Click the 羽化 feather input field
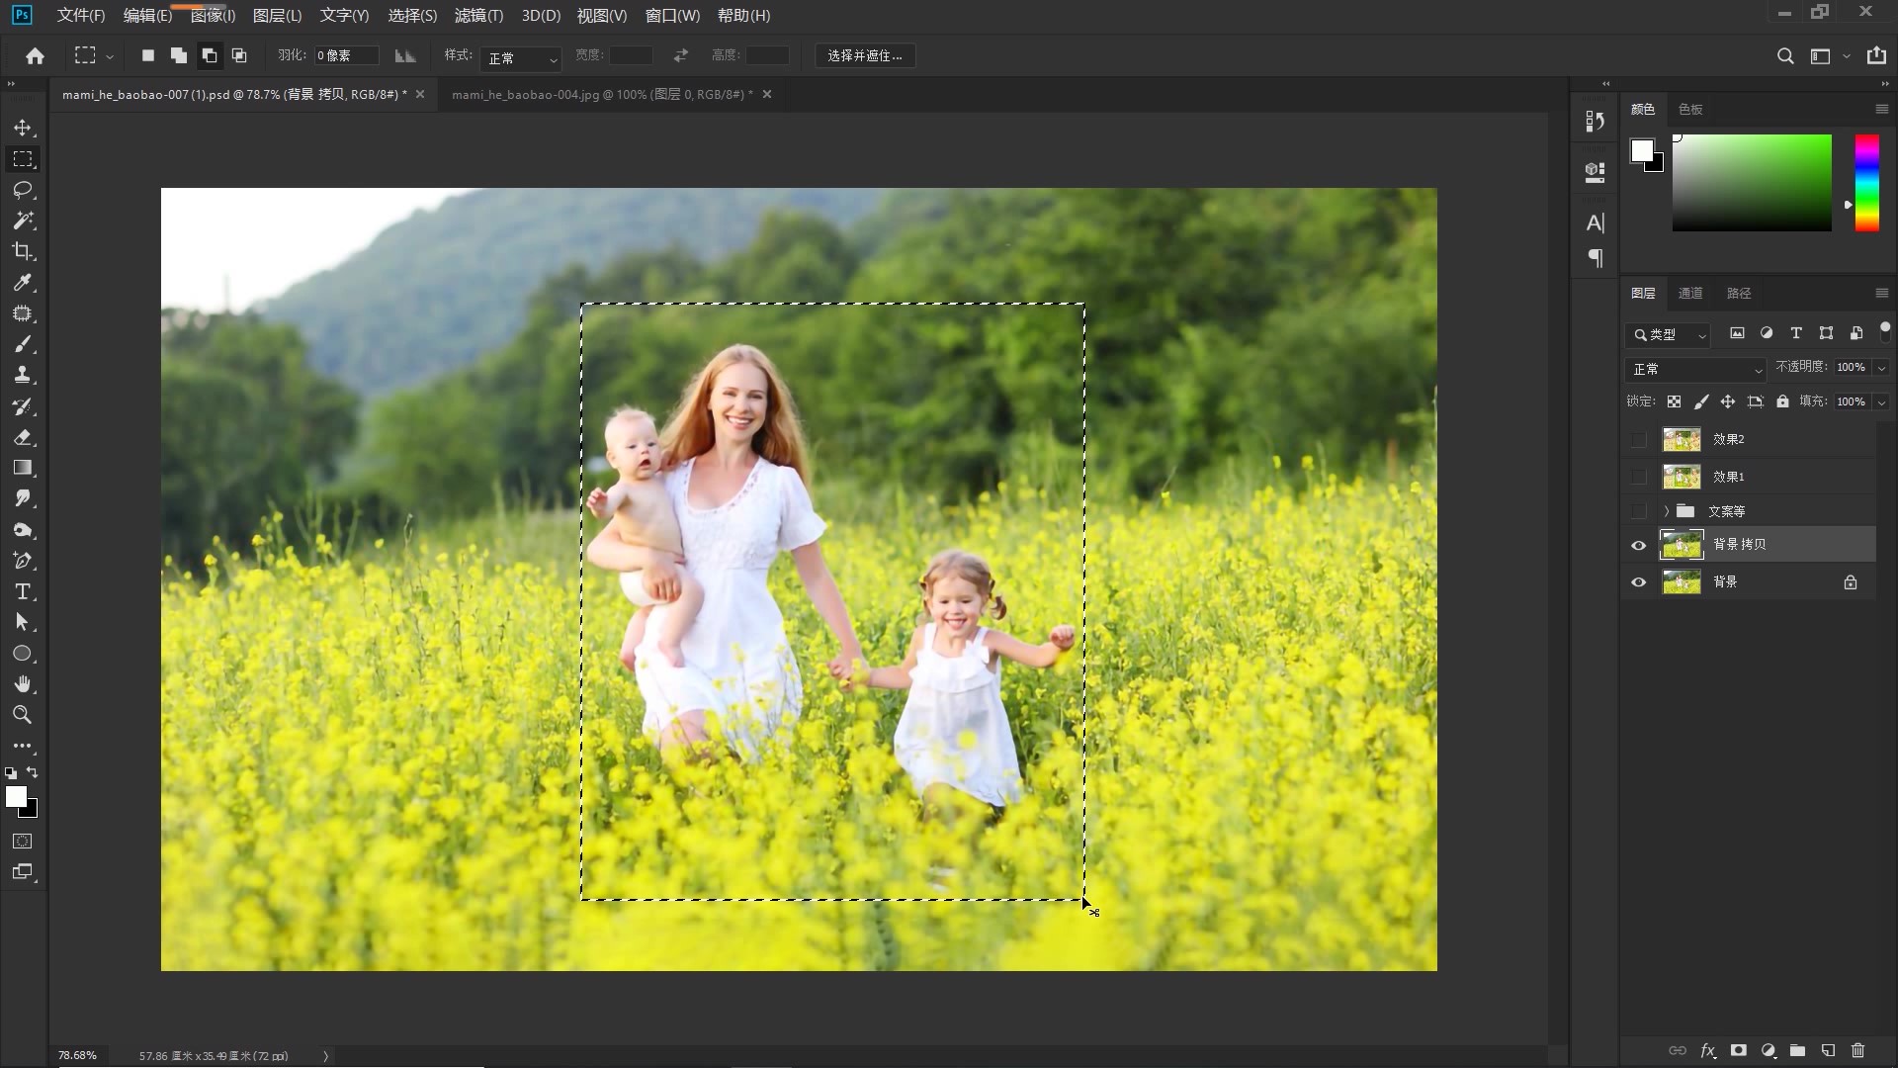This screenshot has width=1898, height=1068. (x=345, y=56)
